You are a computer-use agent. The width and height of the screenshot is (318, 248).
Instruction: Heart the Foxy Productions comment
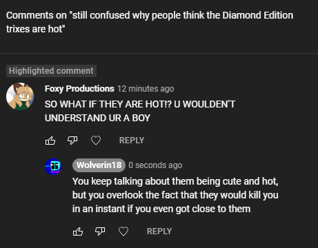pyautogui.click(x=96, y=141)
